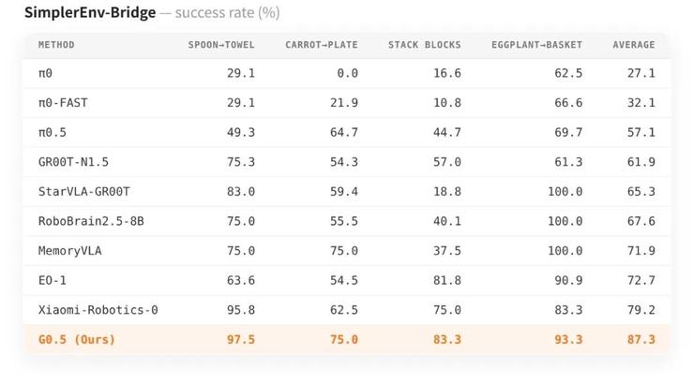Select the π0.5 row label
Viewport: 694px width, 384px height.
53,132
